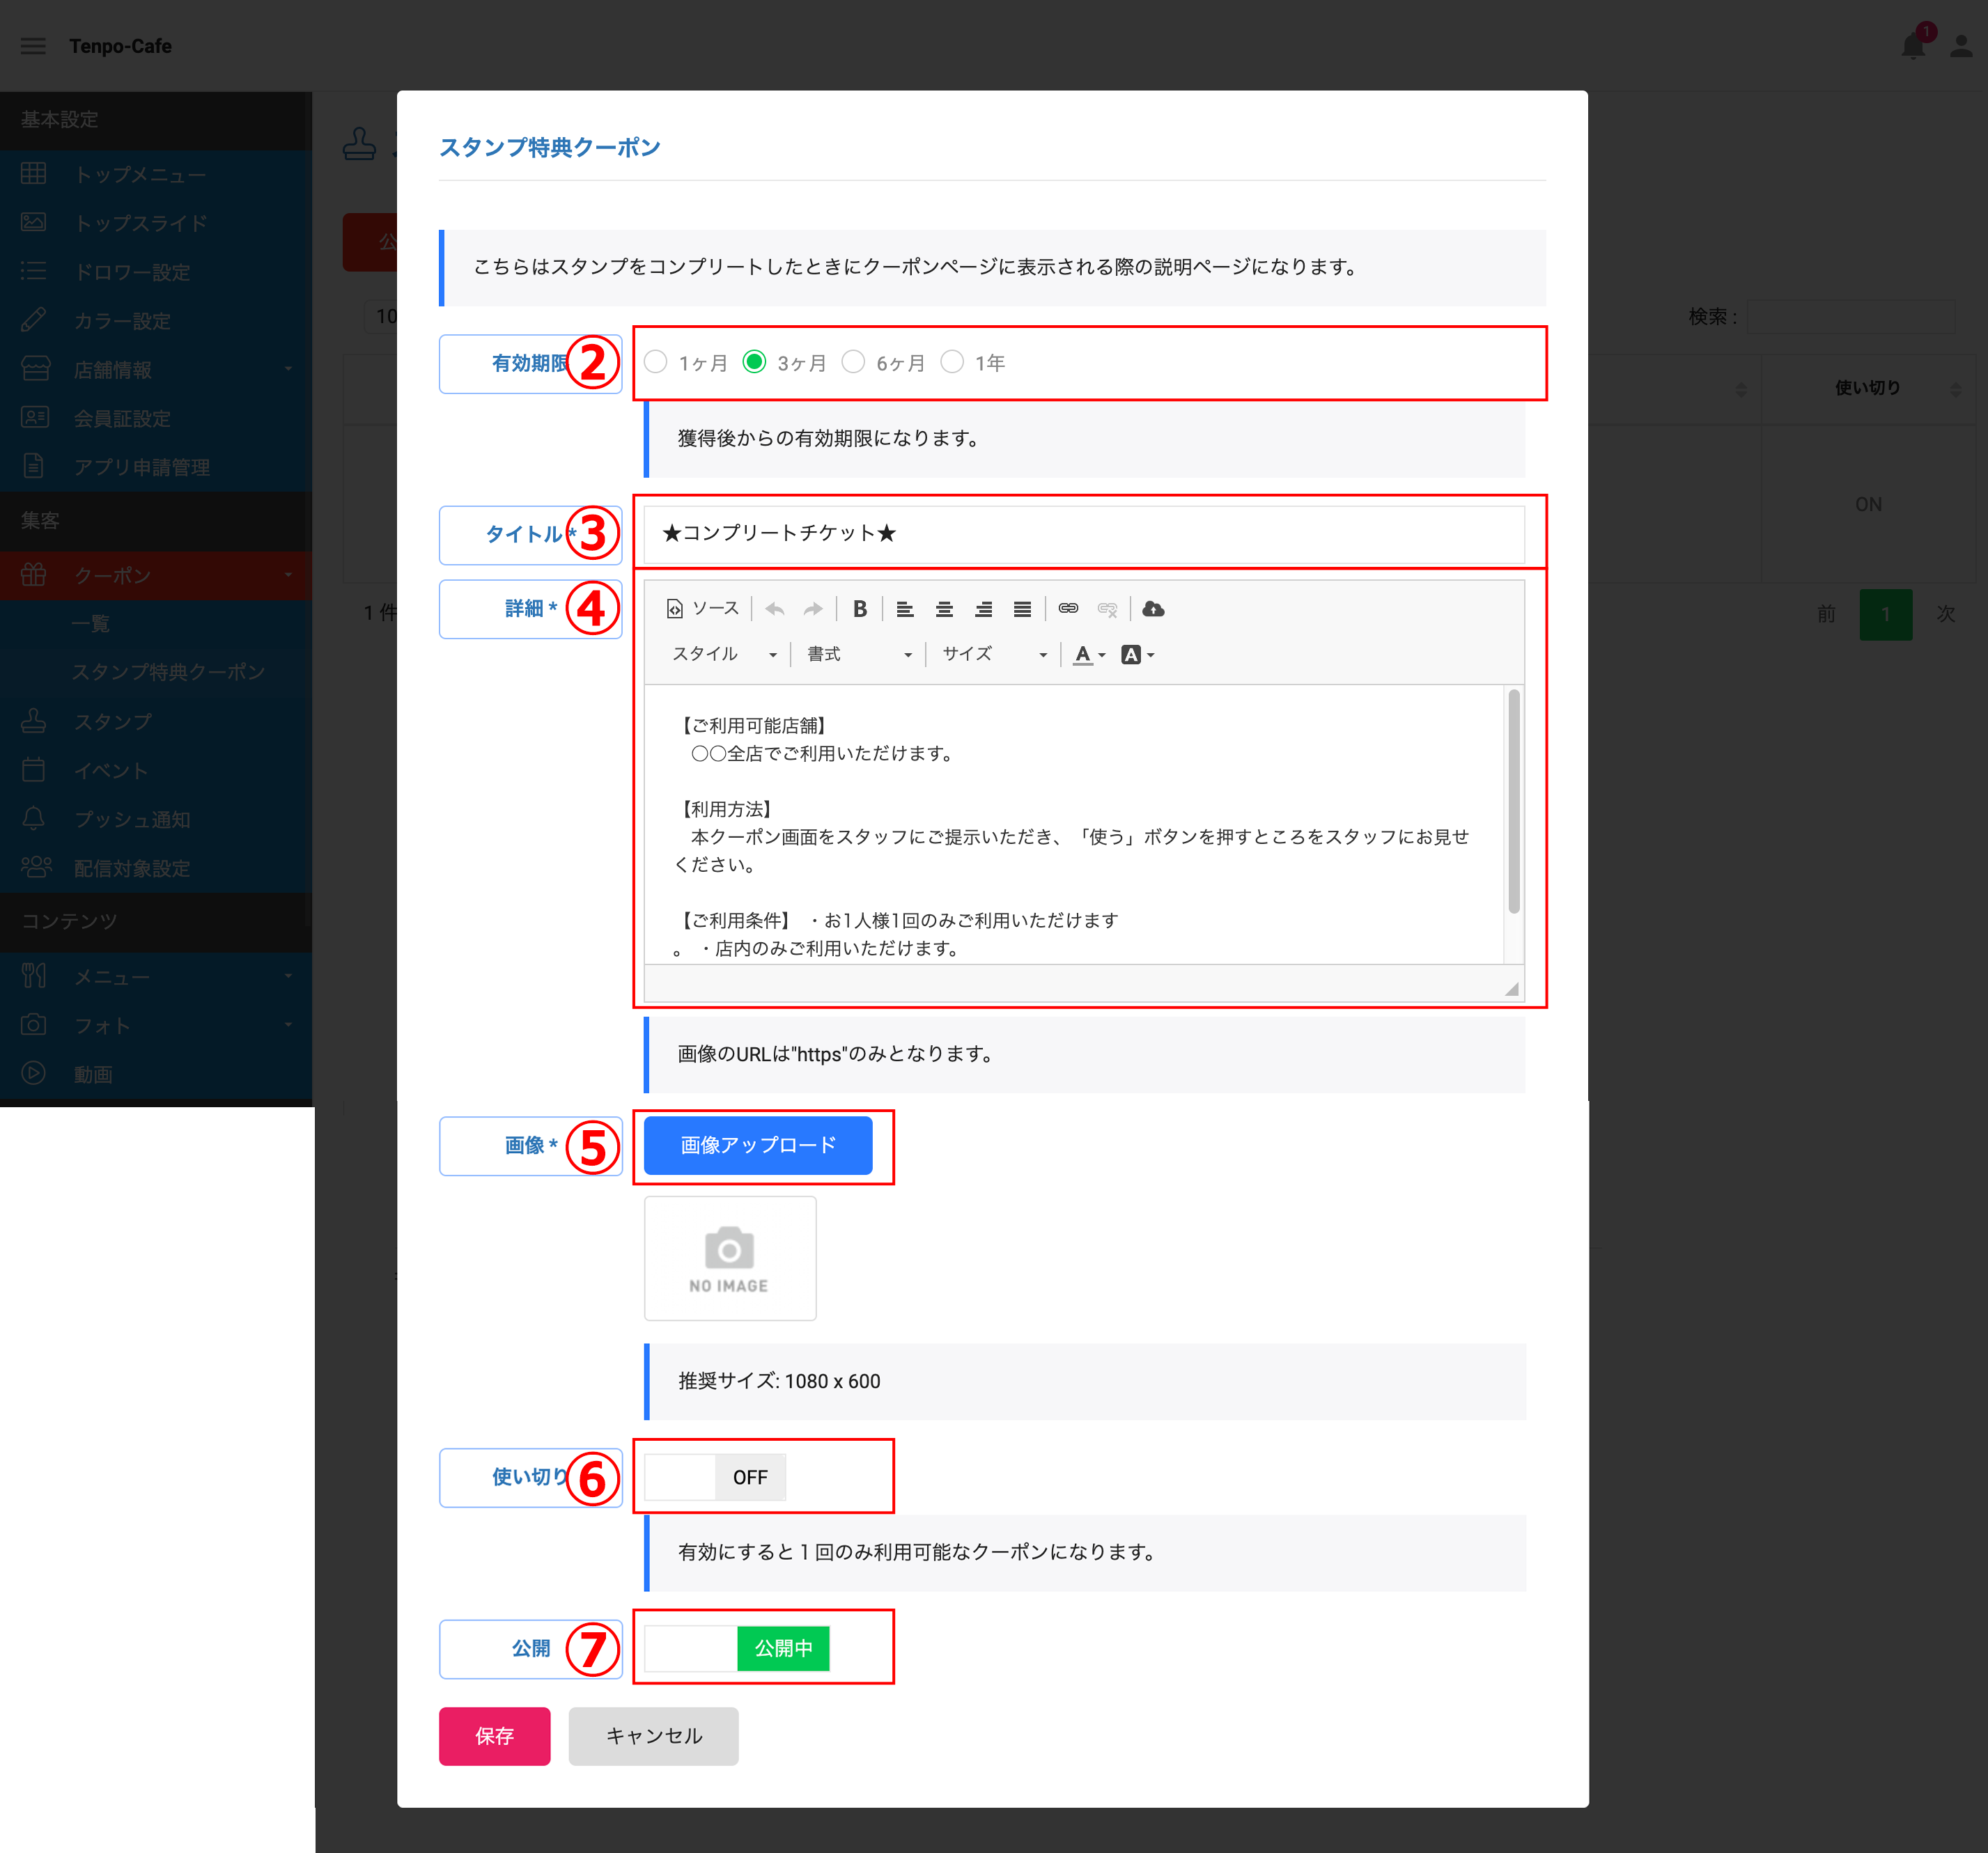Viewport: 1988px width, 1853px height.
Task: Insert a link in the editor
Action: point(1068,609)
